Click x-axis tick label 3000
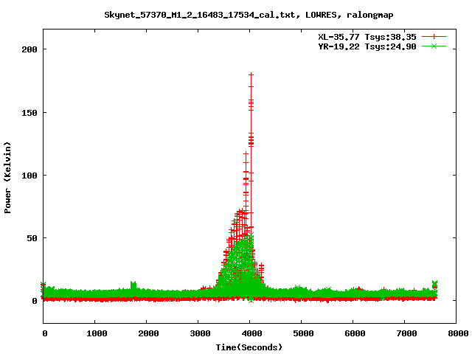The image size is (472, 354). click(x=200, y=333)
